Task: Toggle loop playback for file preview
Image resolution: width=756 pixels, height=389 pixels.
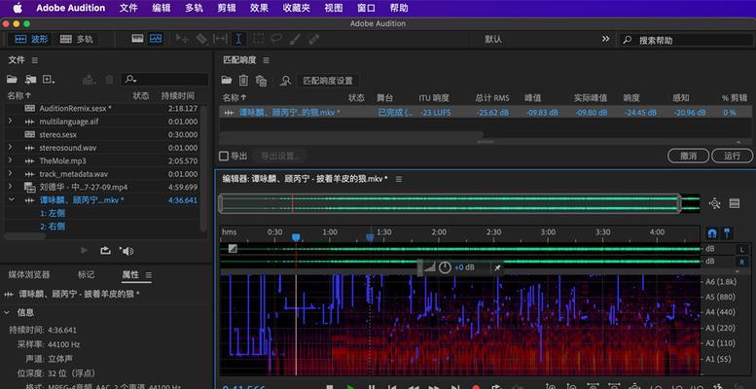Action: tap(105, 251)
